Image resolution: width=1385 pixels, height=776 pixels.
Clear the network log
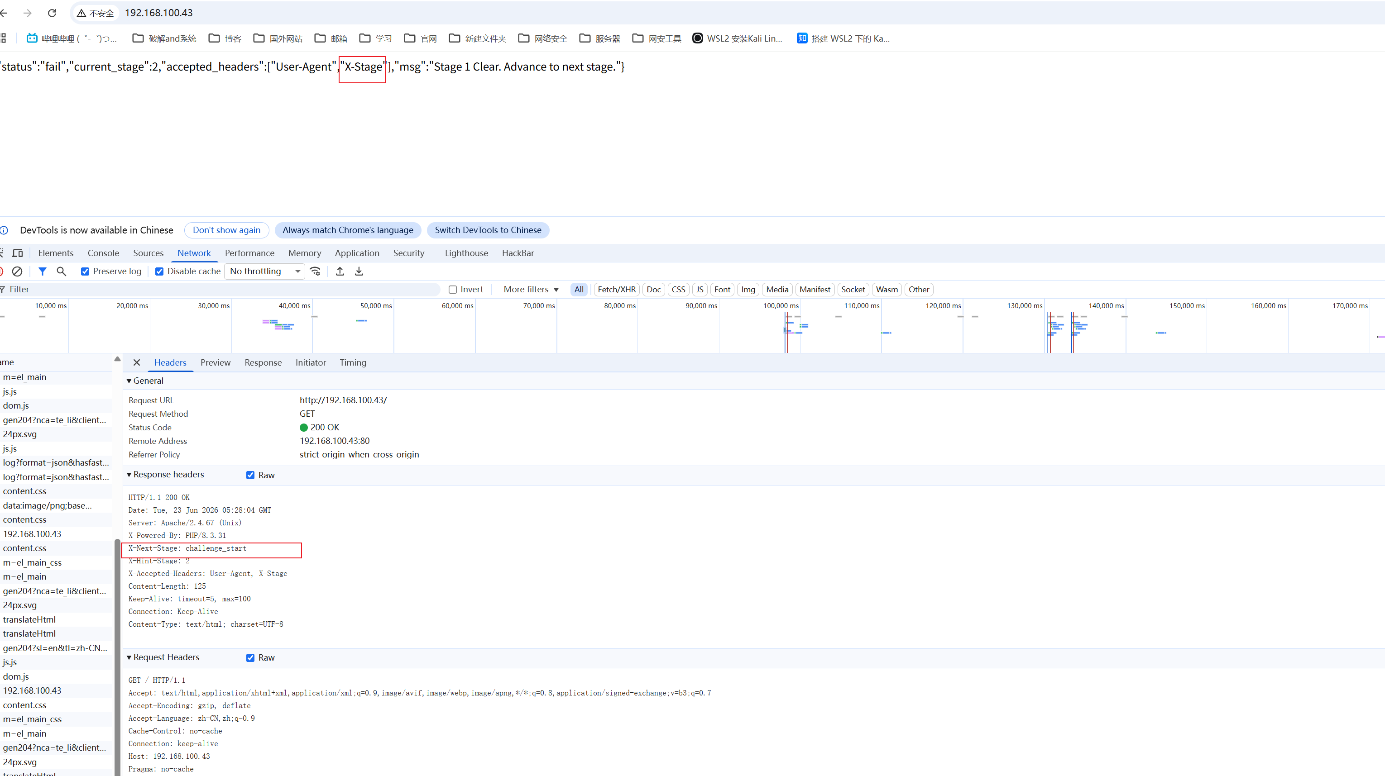(x=17, y=271)
